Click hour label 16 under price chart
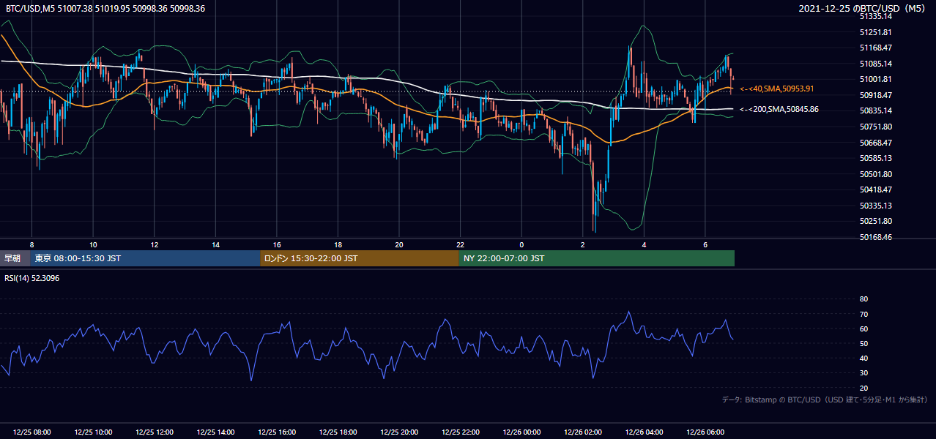 click(x=277, y=244)
